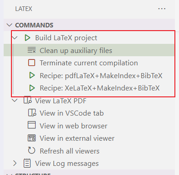179x175 pixels.
Task: Click the View LaTeX PDF preview icon
Action: (27, 101)
